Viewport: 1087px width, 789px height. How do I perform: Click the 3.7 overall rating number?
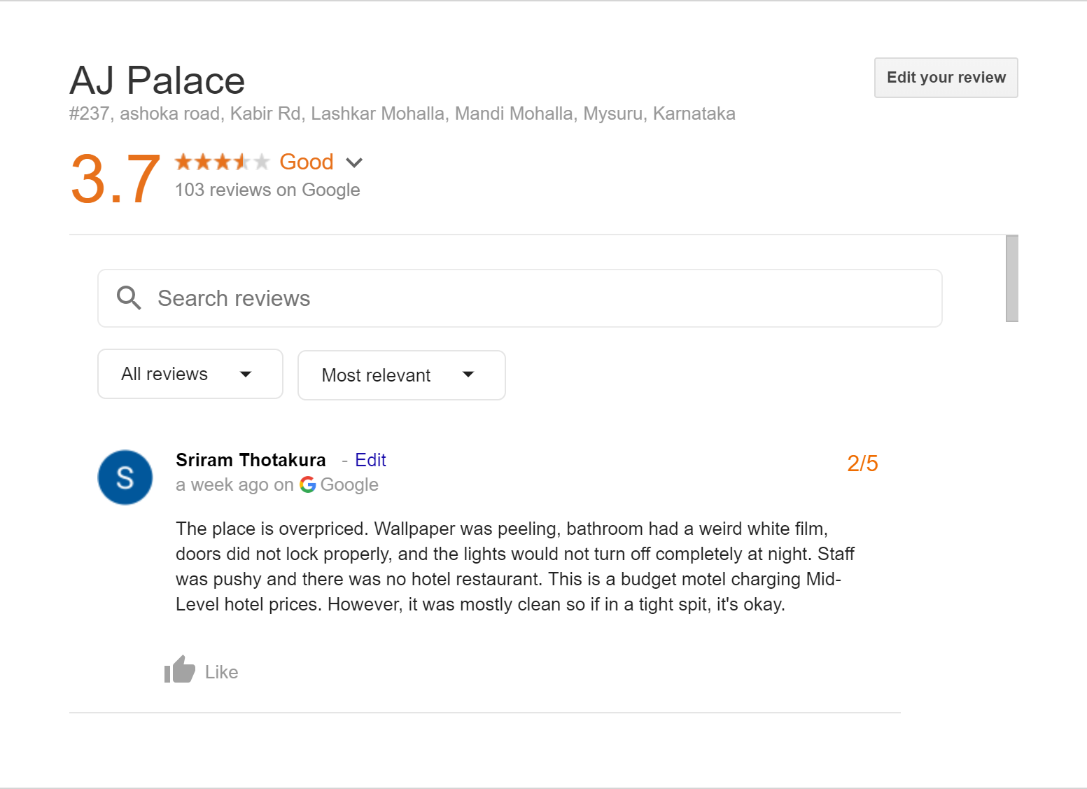pyautogui.click(x=115, y=179)
